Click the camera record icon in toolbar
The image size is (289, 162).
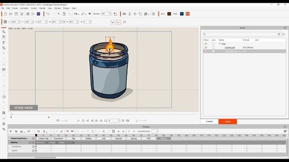[125, 14]
